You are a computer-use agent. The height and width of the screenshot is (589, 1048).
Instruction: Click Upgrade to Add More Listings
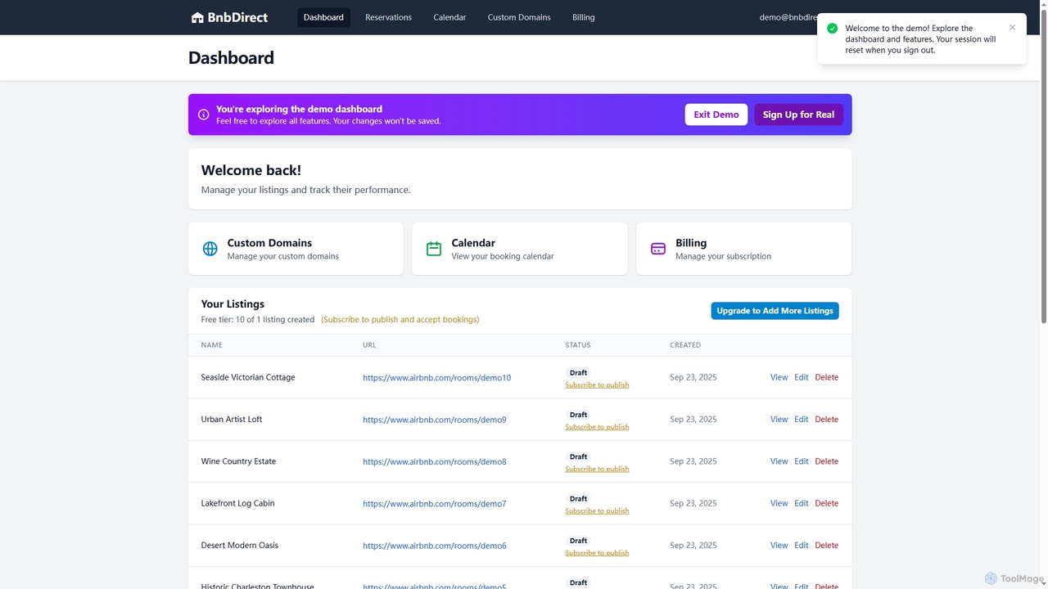click(775, 311)
